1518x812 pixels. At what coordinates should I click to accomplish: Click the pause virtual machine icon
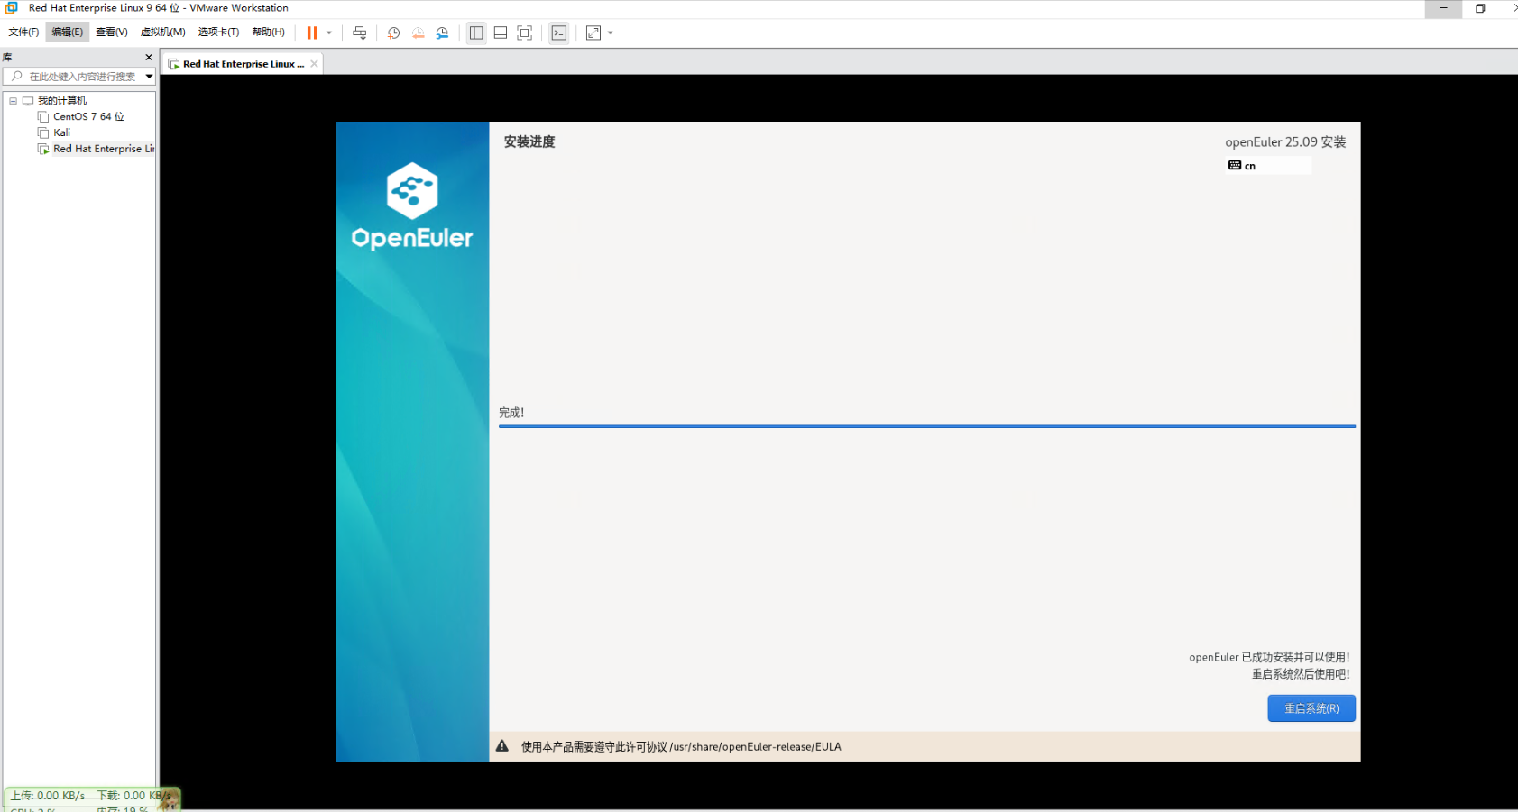click(312, 32)
